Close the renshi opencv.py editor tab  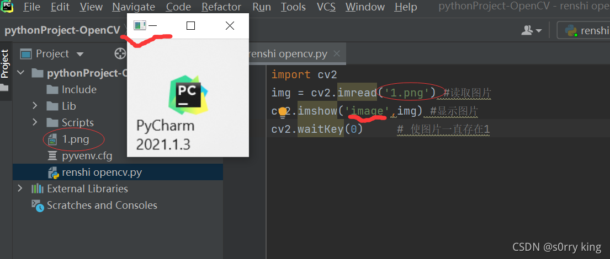pyautogui.click(x=337, y=53)
